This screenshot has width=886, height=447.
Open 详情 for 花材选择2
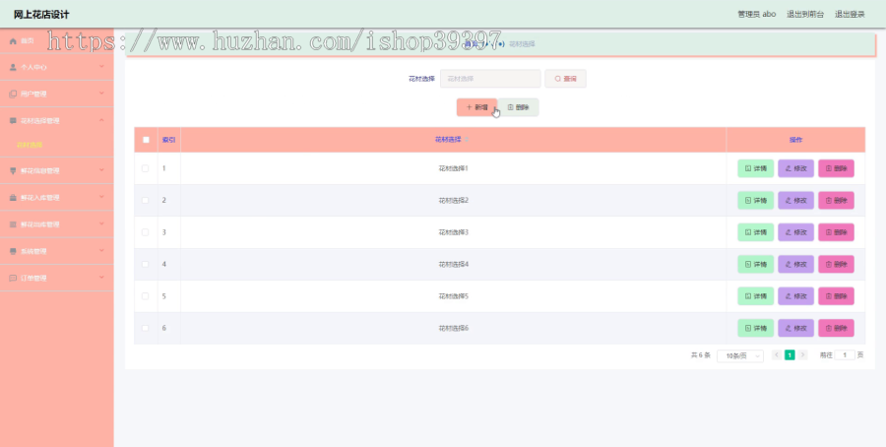pyautogui.click(x=755, y=200)
